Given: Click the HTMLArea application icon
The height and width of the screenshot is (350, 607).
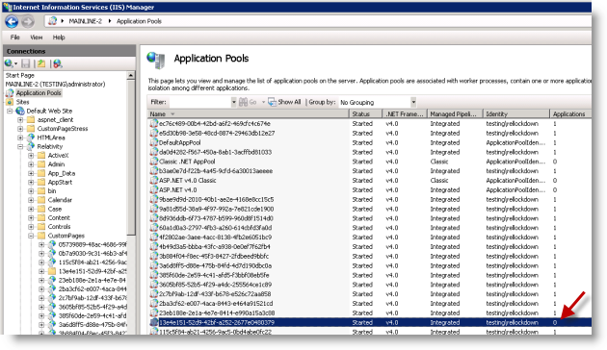Looking at the screenshot, I should click(31, 137).
